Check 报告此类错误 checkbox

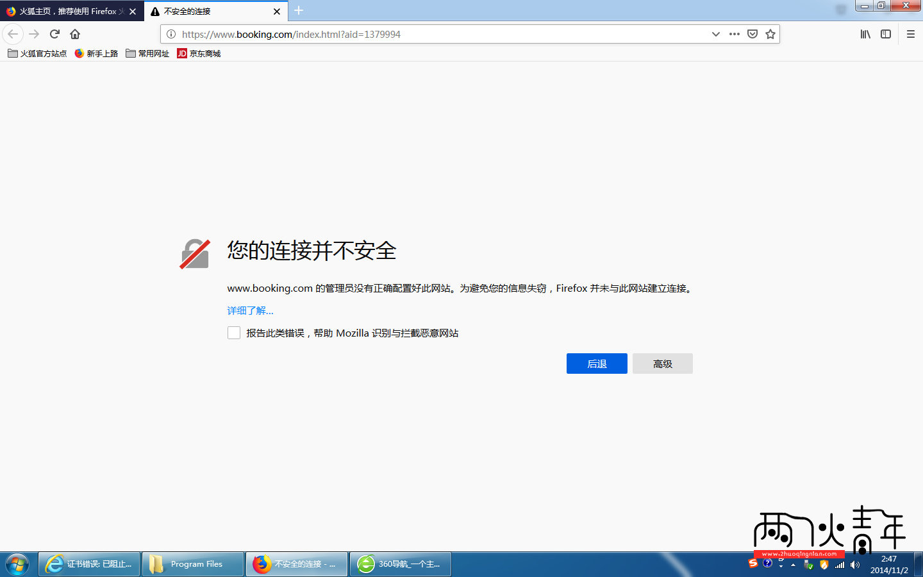(x=234, y=333)
